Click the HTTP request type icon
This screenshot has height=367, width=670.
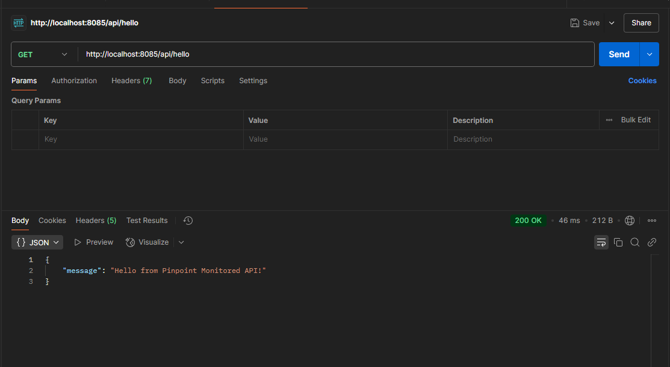tap(19, 23)
